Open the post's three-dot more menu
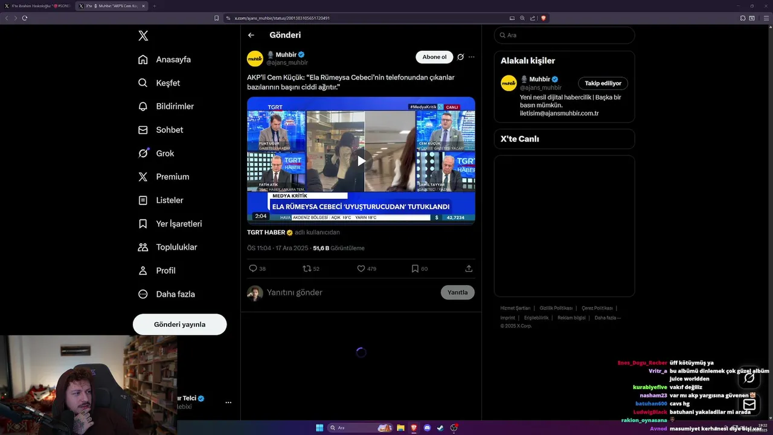 coord(472,57)
